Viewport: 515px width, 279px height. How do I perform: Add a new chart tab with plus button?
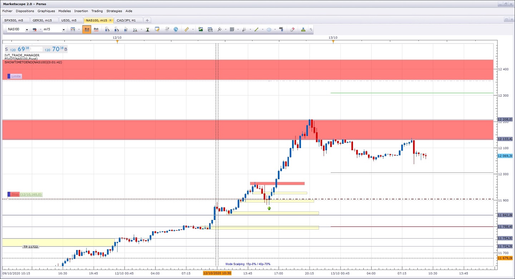click(147, 20)
